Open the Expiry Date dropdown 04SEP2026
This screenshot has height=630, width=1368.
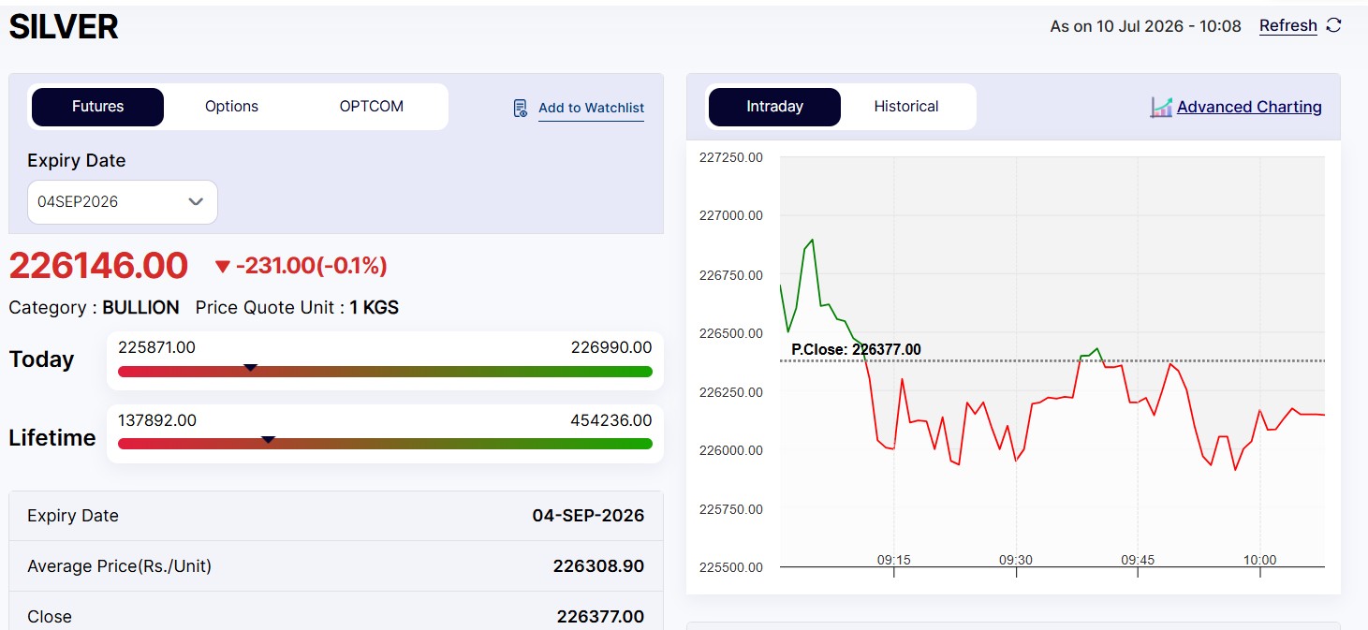coord(123,202)
